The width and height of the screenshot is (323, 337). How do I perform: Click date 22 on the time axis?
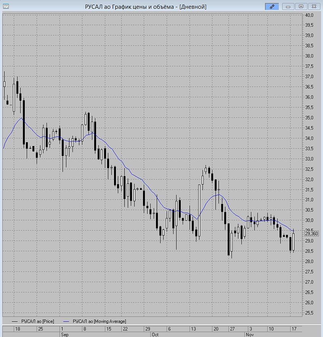click(125, 329)
